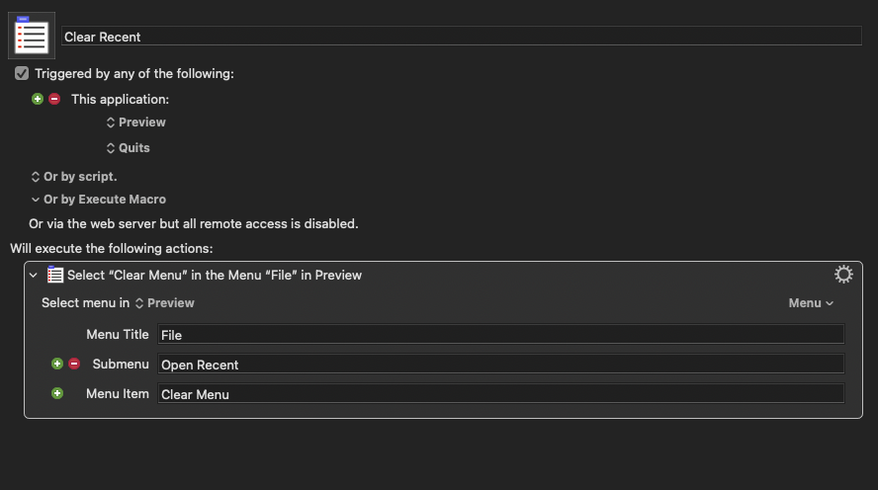Open the action gear settings menu
The height and width of the screenshot is (490, 878).
[843, 274]
